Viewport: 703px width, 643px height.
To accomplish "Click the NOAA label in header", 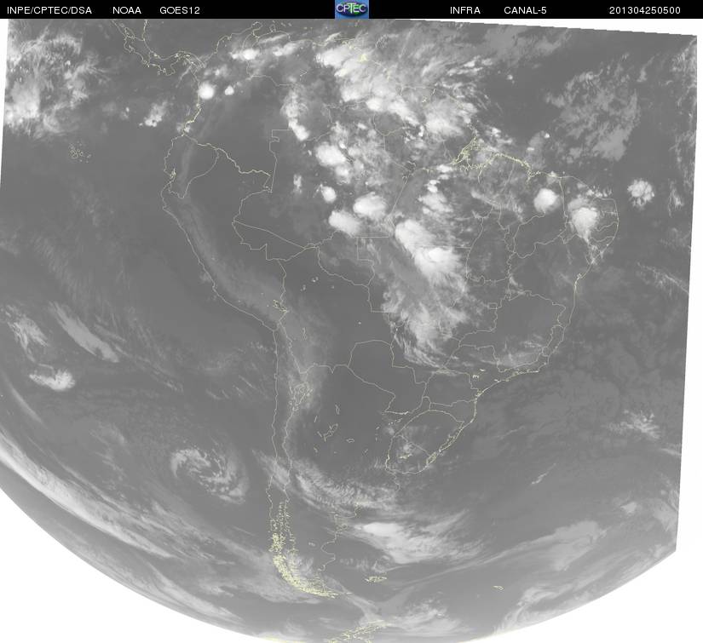I will [x=127, y=10].
